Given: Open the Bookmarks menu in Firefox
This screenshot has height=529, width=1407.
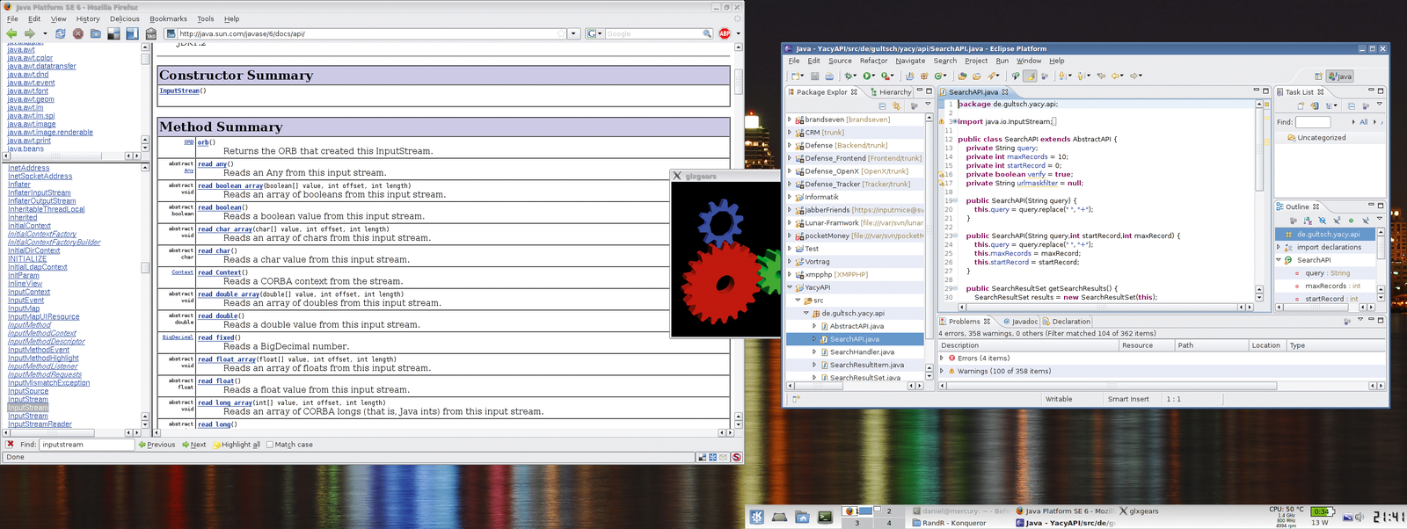Looking at the screenshot, I should coord(168,18).
